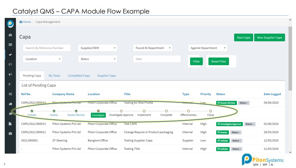Open the Location filter dropdown

[42, 59]
